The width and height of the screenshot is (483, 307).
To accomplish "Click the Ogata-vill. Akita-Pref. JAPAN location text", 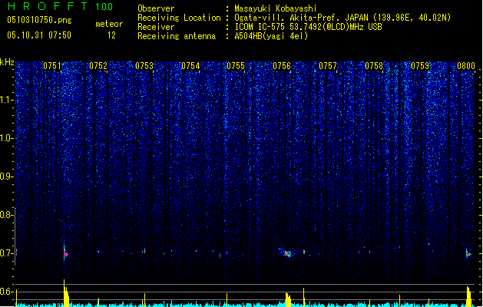I will coord(342,18).
